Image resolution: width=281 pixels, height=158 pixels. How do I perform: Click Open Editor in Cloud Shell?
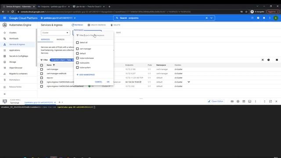click(x=216, y=101)
